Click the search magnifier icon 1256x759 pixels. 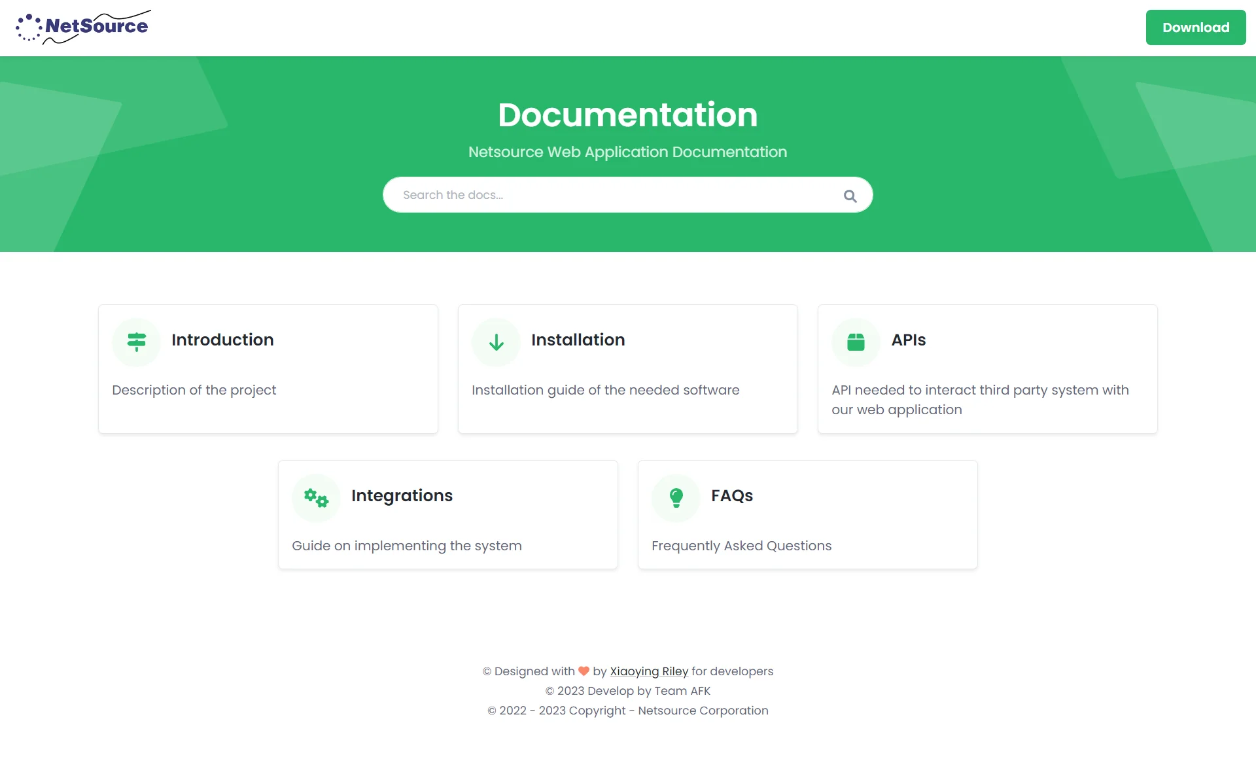[x=850, y=194]
